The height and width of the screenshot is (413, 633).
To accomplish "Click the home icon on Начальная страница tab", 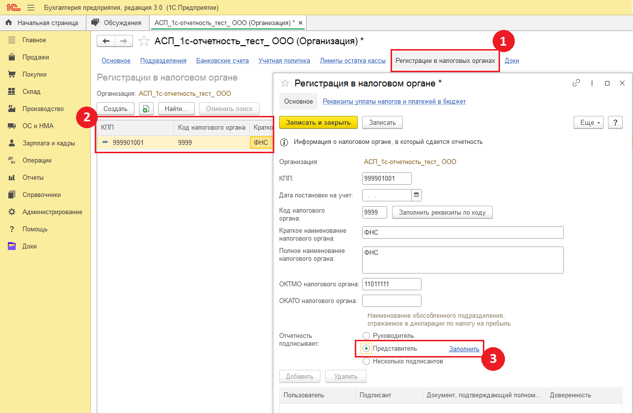I will (x=8, y=23).
